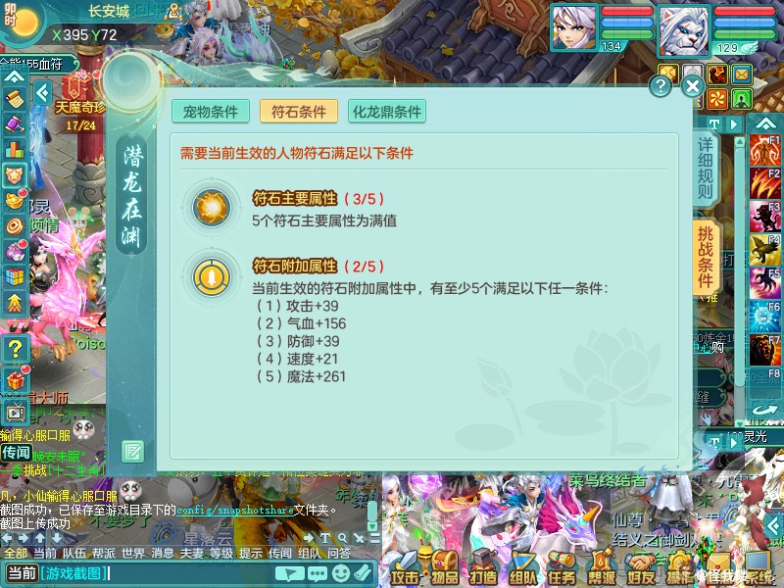Switch to the 宠物条件 tab
This screenshot has height=588, width=784.
211,112
